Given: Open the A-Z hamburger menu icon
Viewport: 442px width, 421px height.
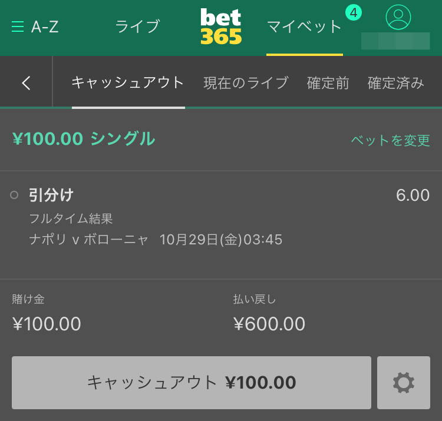Looking at the screenshot, I should pyautogui.click(x=18, y=26).
